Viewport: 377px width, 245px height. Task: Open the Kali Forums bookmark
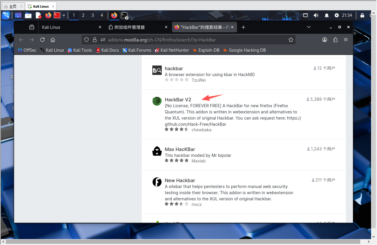click(x=137, y=50)
